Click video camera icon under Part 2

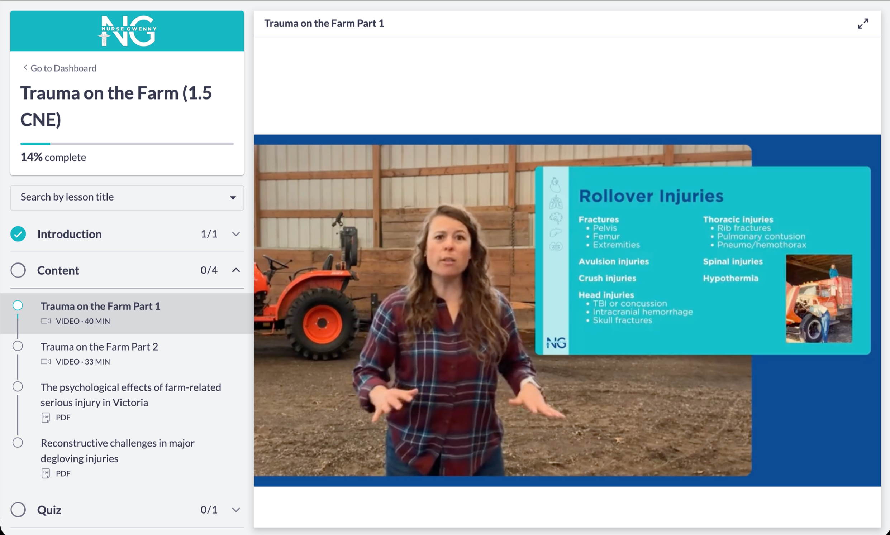(x=46, y=362)
